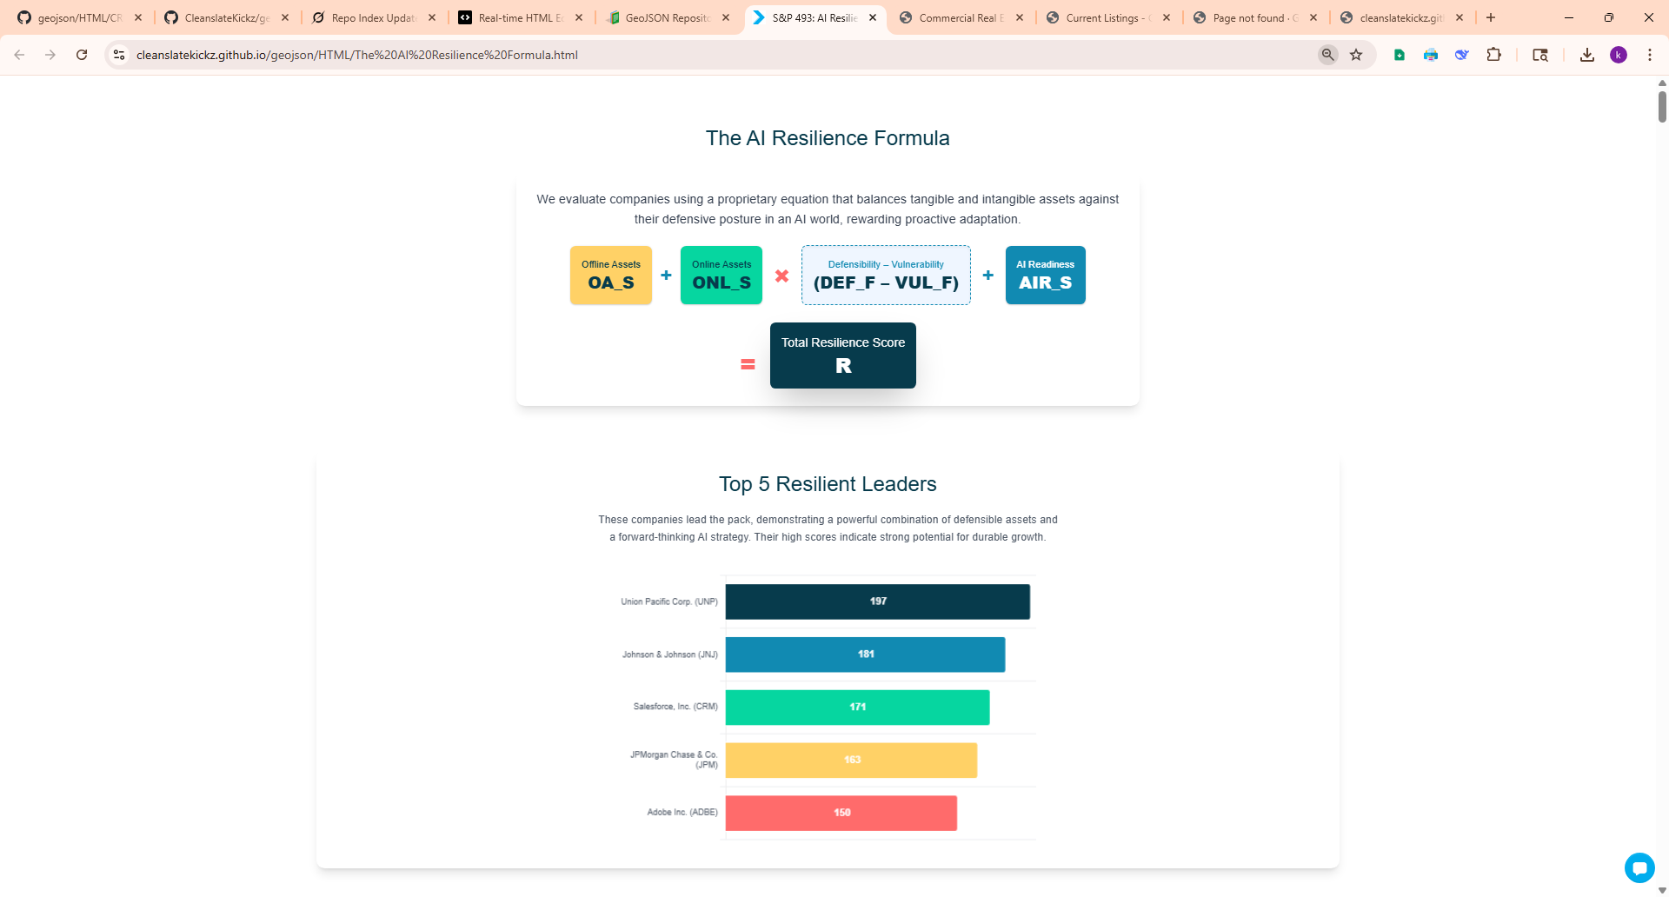1669x897 pixels.
Task: Close the Page not found tab
Action: pyautogui.click(x=1313, y=17)
